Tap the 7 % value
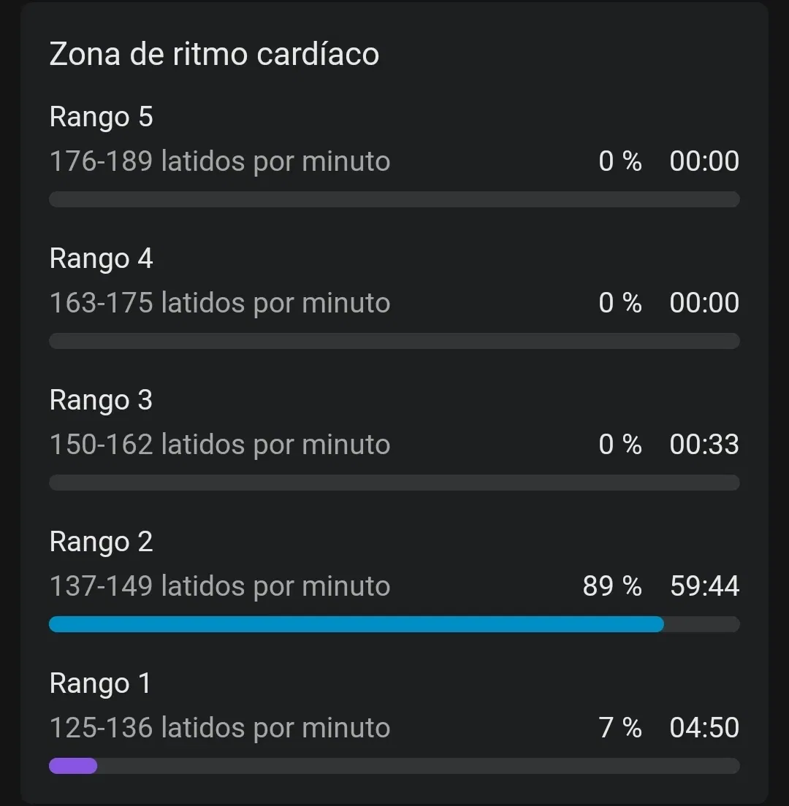The image size is (789, 806). click(x=620, y=728)
